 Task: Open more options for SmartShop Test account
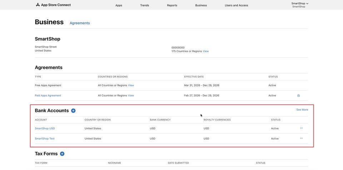pos(301,138)
